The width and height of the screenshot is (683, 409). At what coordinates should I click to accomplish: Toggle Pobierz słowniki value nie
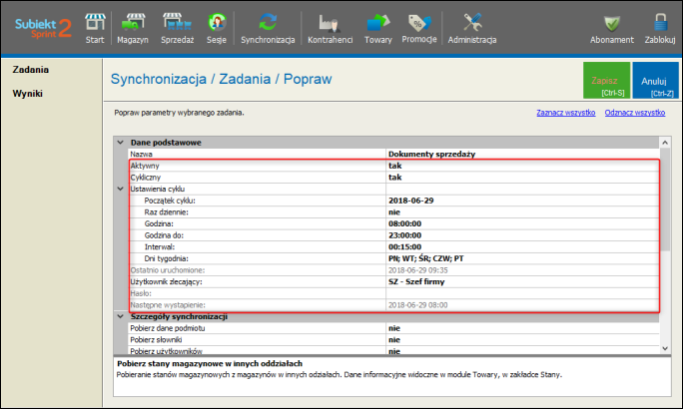coord(522,340)
